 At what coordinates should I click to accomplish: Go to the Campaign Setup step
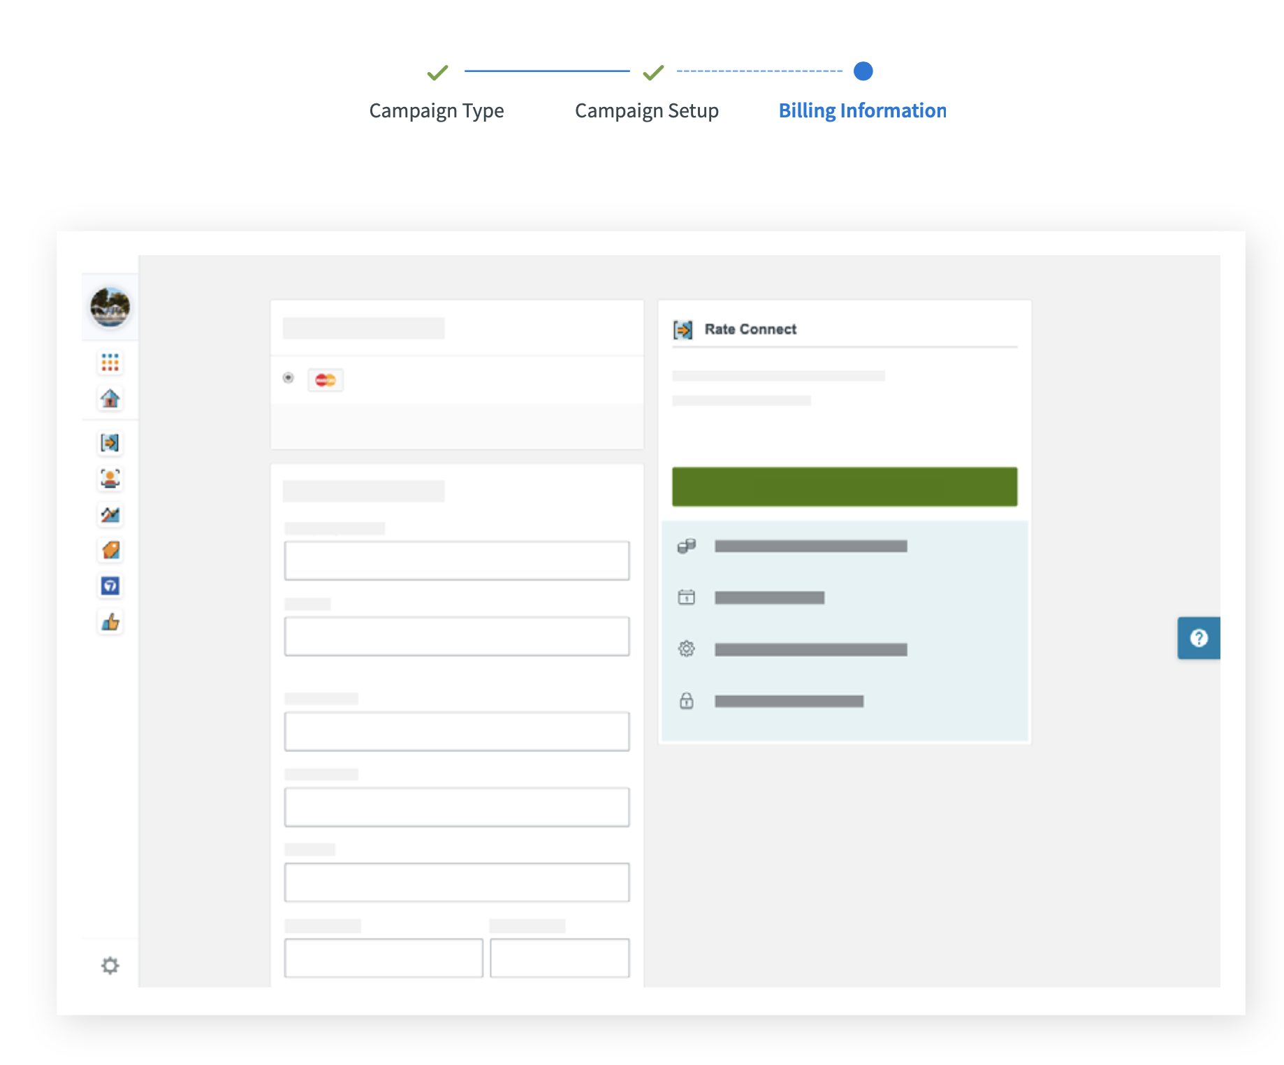[x=646, y=110]
